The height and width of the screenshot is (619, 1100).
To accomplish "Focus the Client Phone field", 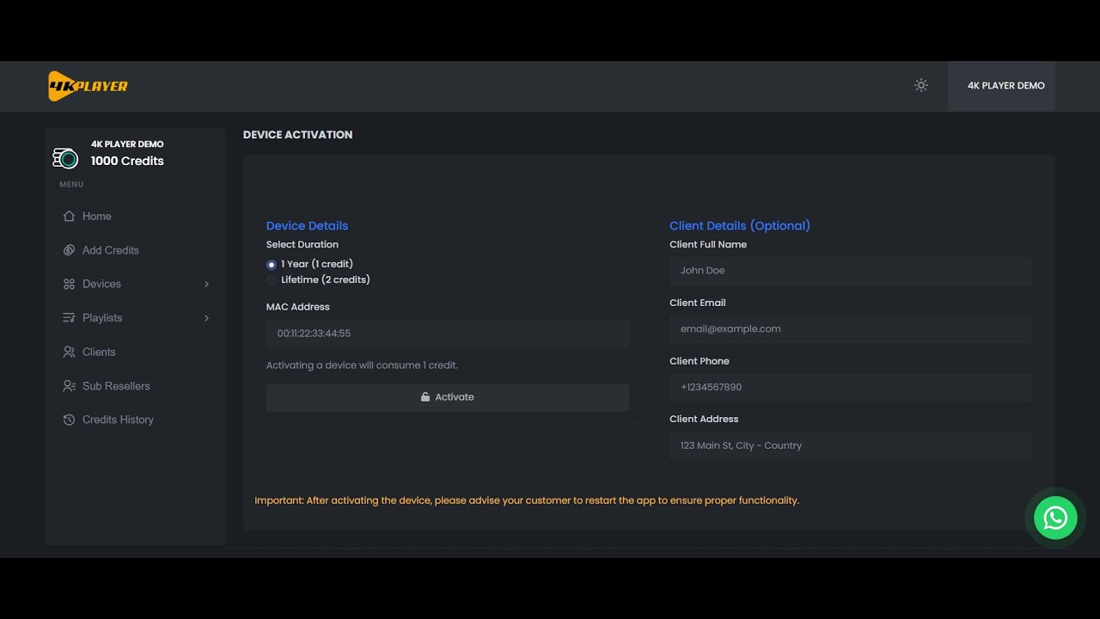I will [x=851, y=387].
